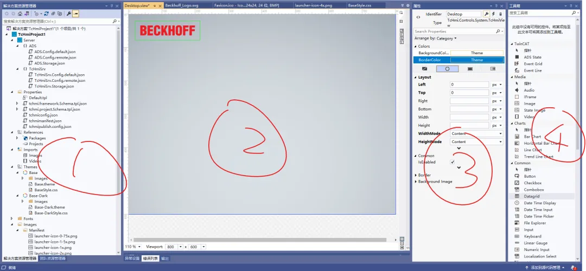Viewport: 586px width, 271px height.
Task: Show properties wrench icon next to Identifier field
Action: [x=486, y=14]
